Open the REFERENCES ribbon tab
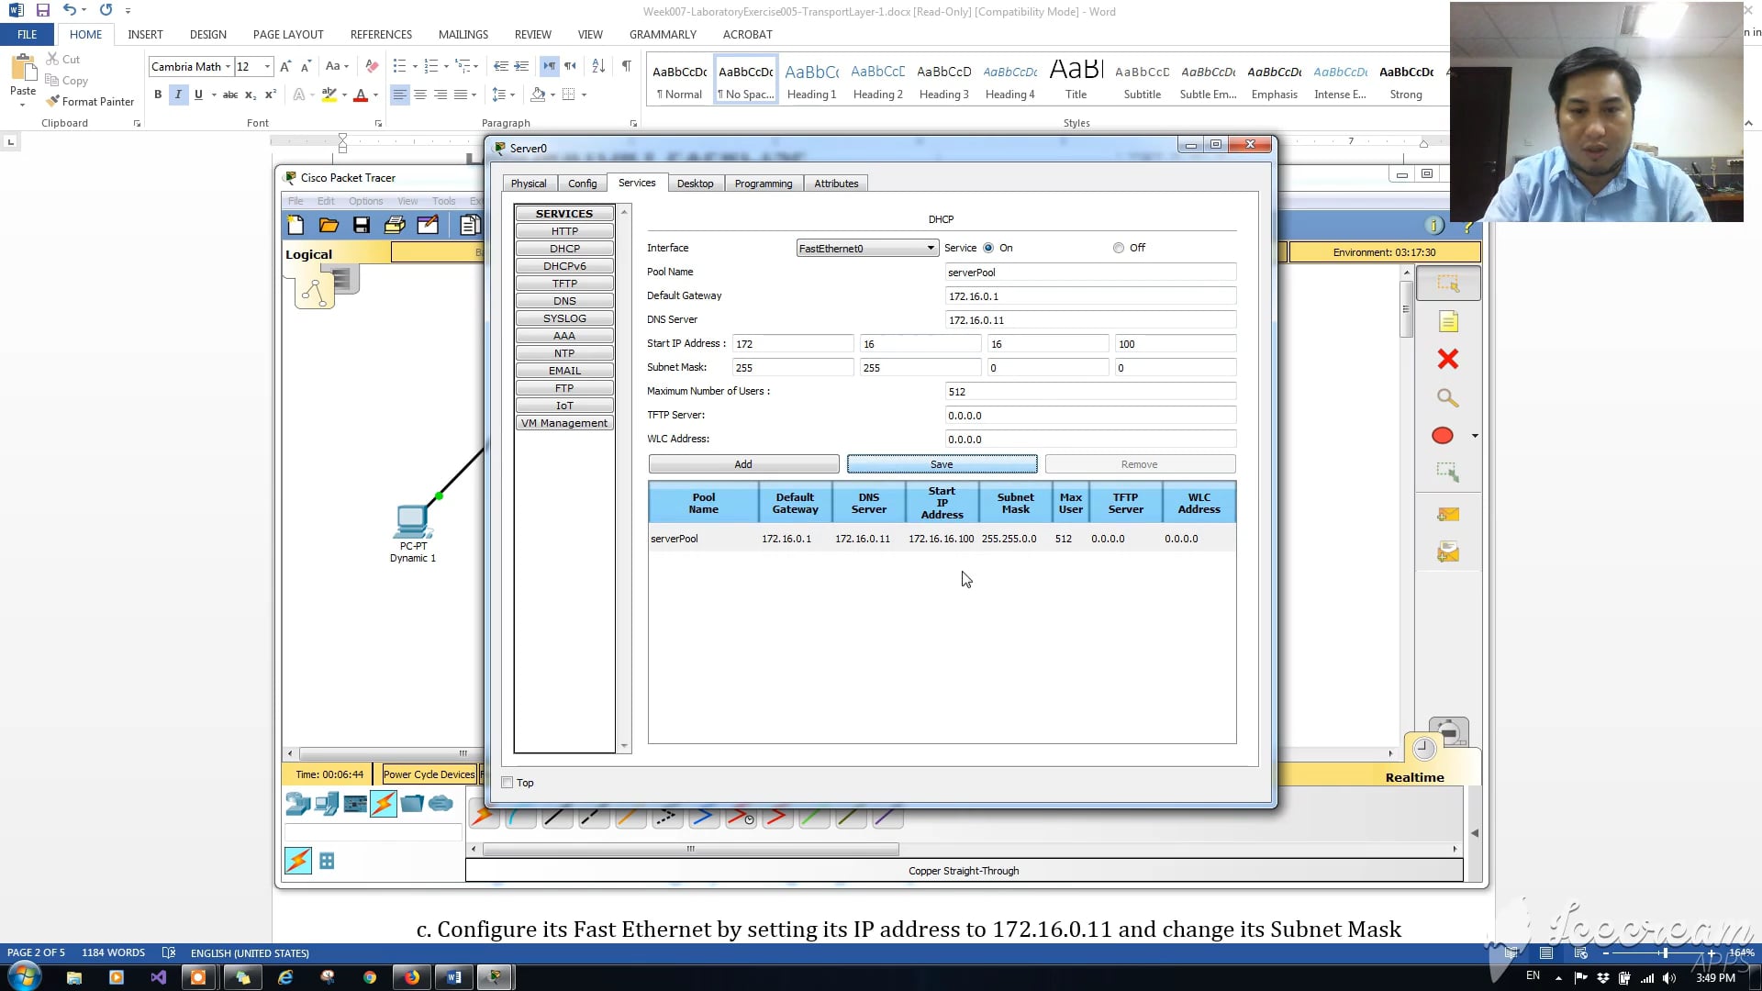Viewport: 1762px width, 991px height. 381,34
